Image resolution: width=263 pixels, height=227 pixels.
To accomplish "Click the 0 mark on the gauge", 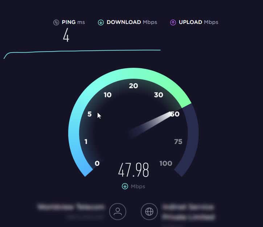I will (97, 163).
